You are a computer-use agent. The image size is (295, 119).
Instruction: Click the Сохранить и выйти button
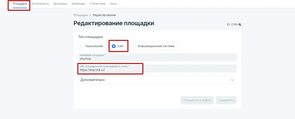[197, 100]
